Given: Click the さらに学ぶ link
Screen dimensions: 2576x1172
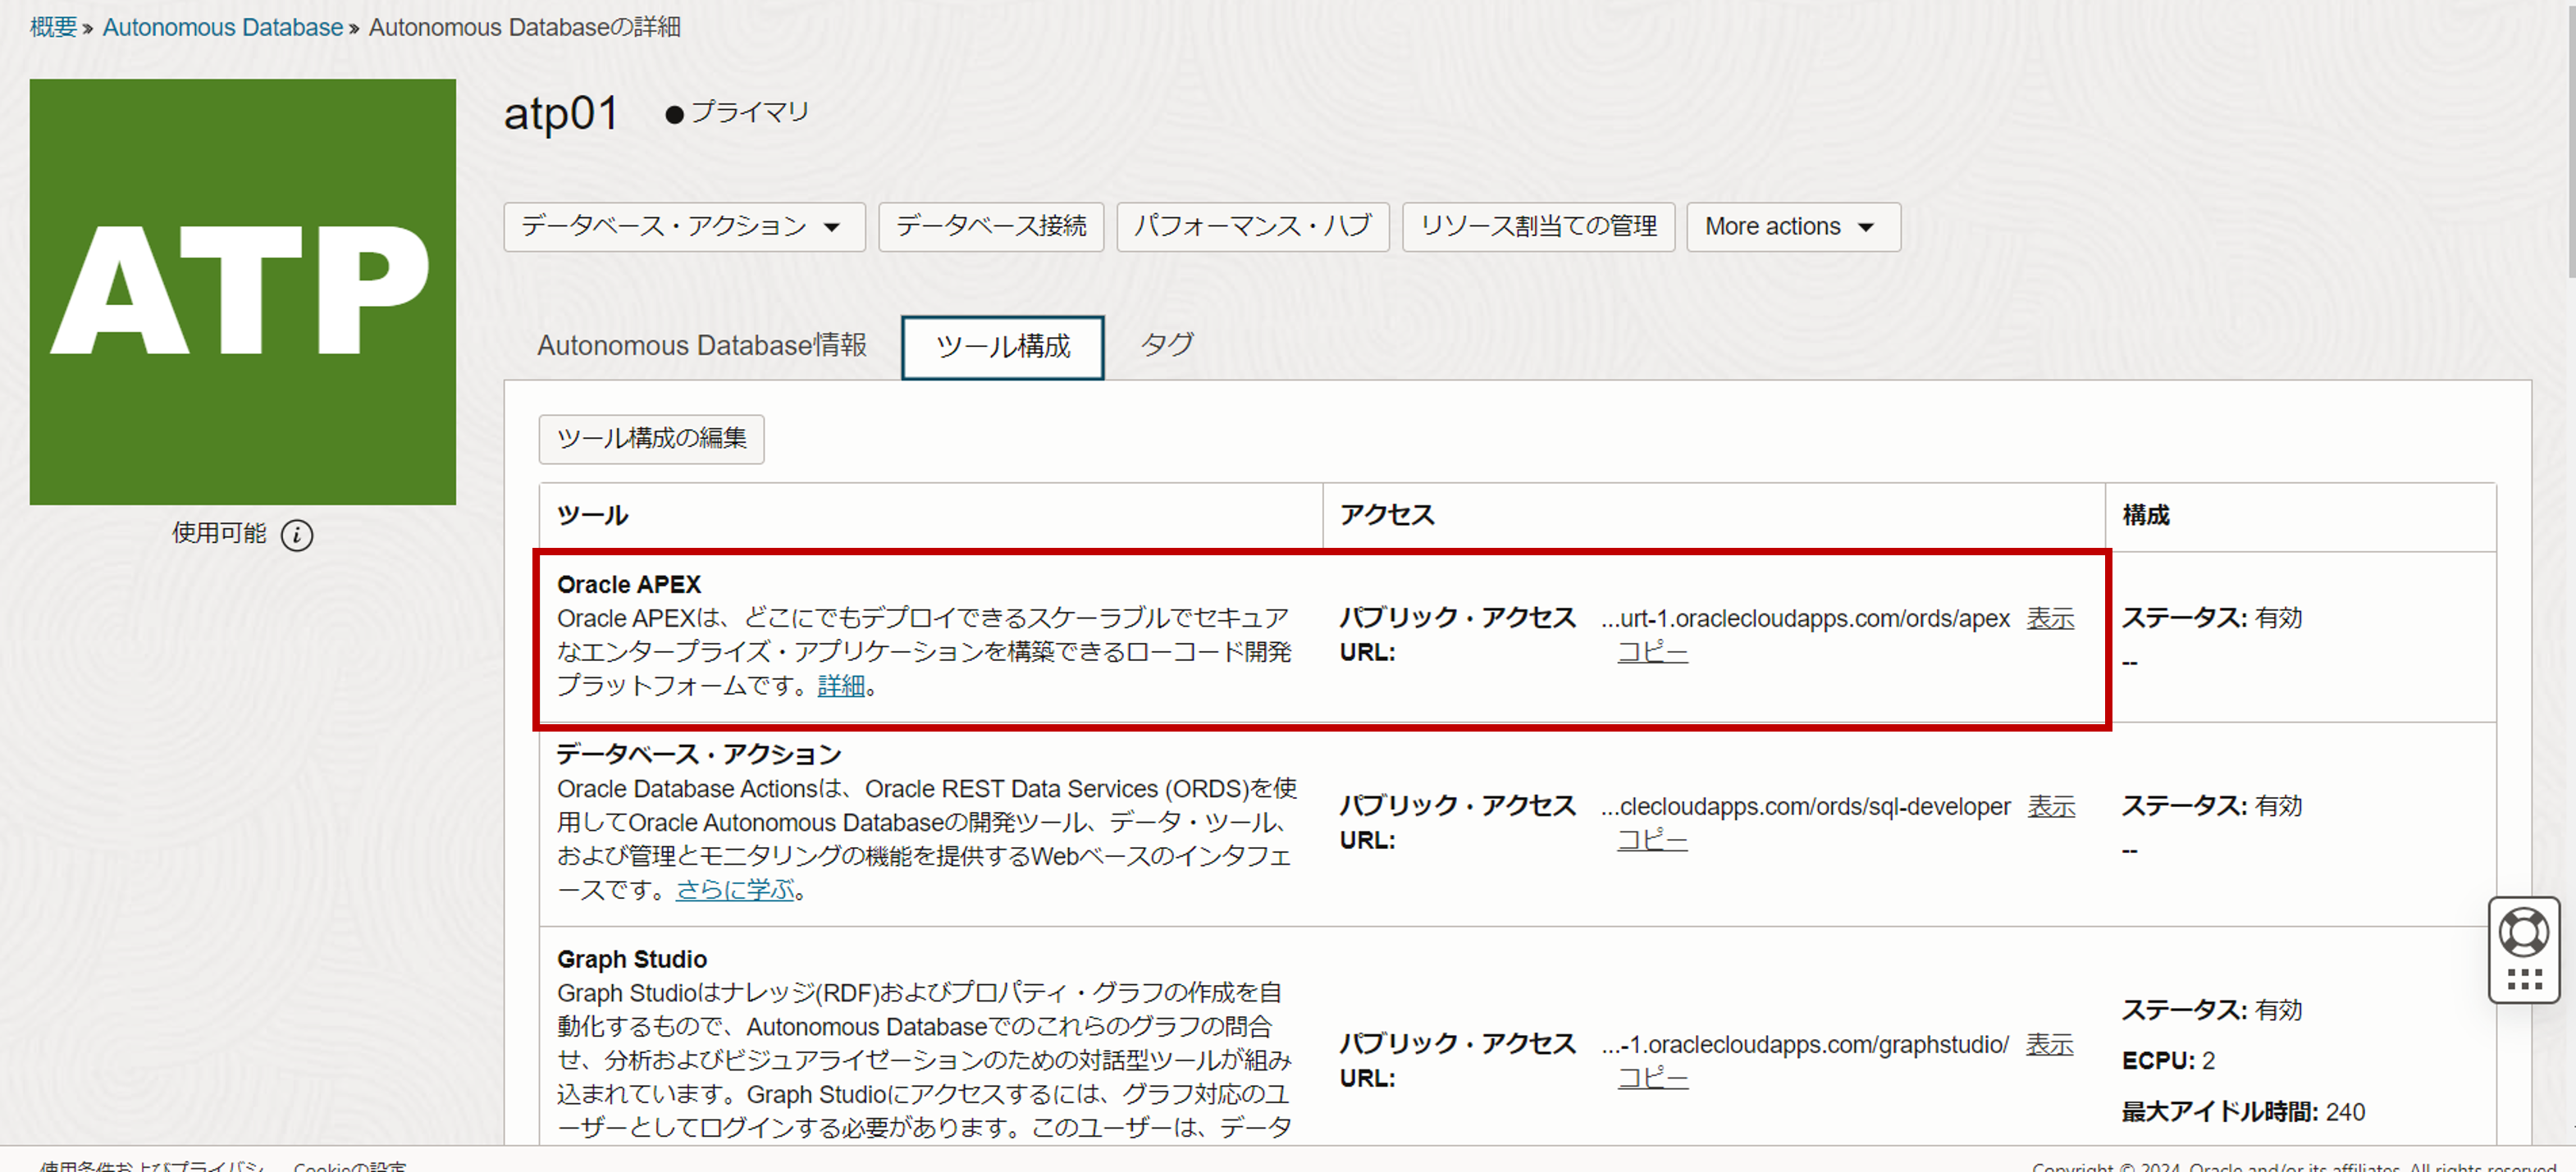Looking at the screenshot, I should (x=735, y=890).
